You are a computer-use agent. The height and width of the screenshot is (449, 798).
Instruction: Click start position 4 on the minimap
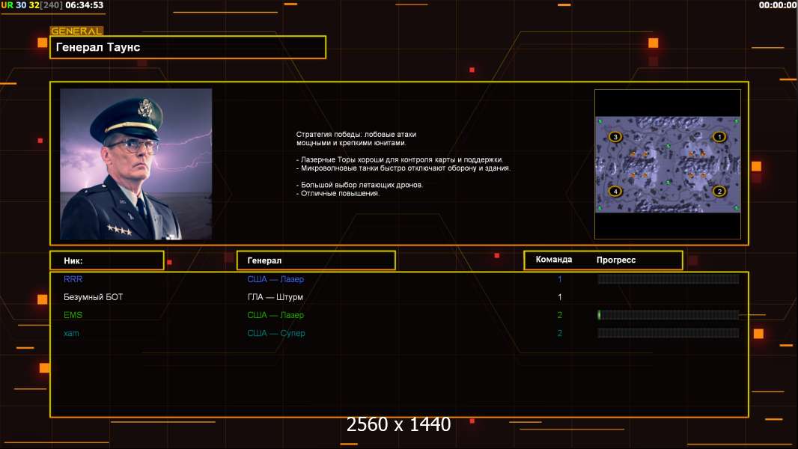615,191
